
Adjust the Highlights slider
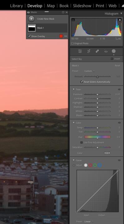(x=98, y=103)
